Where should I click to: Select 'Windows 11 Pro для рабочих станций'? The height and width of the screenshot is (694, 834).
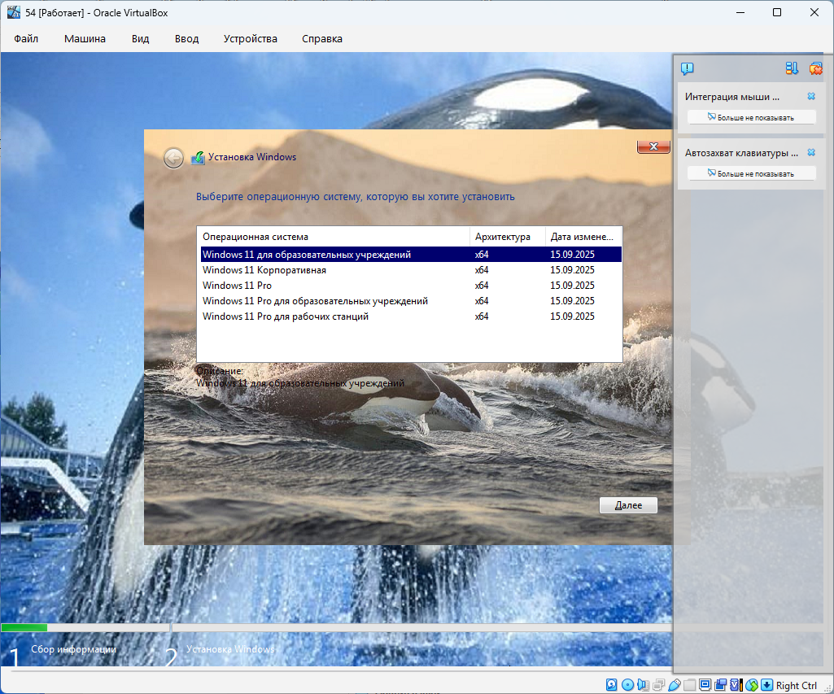(286, 316)
